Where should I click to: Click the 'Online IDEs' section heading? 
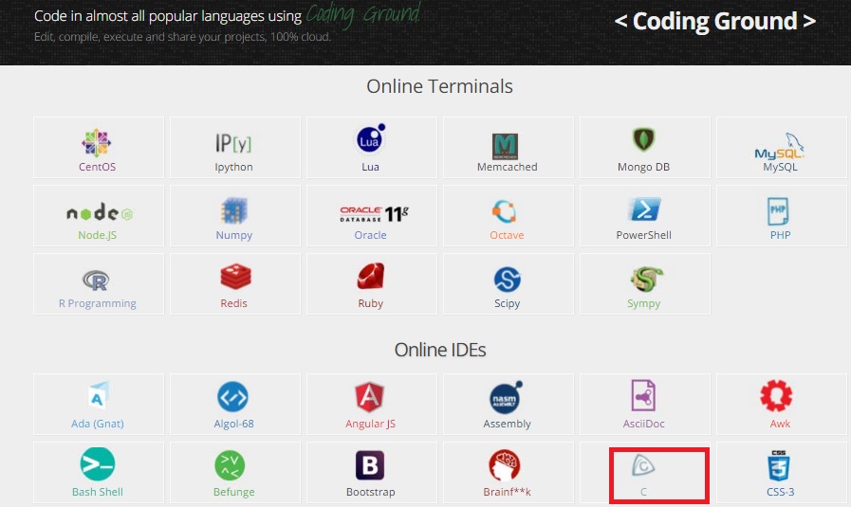click(x=439, y=350)
